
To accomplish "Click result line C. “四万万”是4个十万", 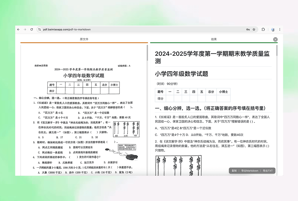I will coord(199,135).
